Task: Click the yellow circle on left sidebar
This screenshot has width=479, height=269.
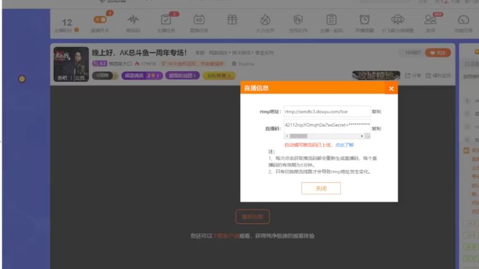Action: click(22, 79)
